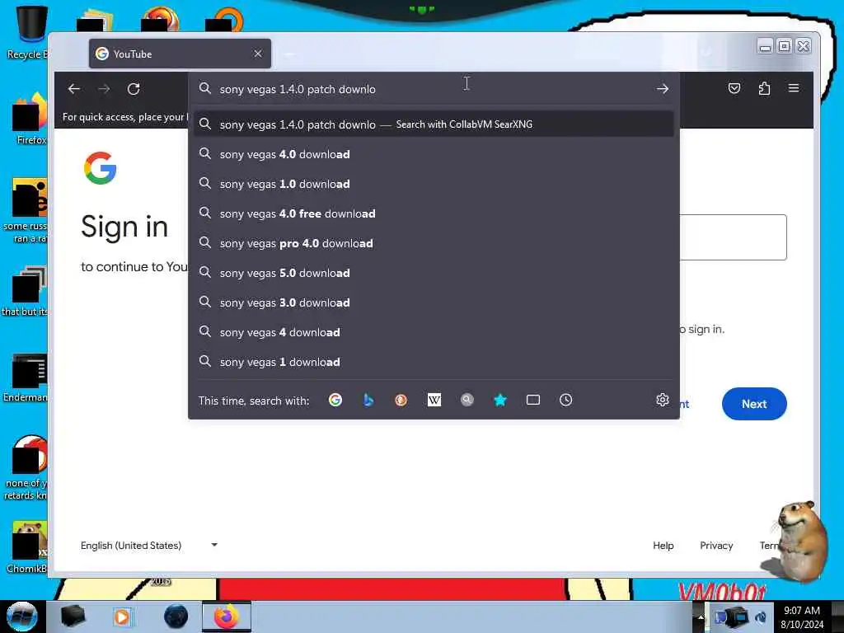This screenshot has height=633, width=844.
Task: Go back to the previous page
Action: pyautogui.click(x=73, y=89)
